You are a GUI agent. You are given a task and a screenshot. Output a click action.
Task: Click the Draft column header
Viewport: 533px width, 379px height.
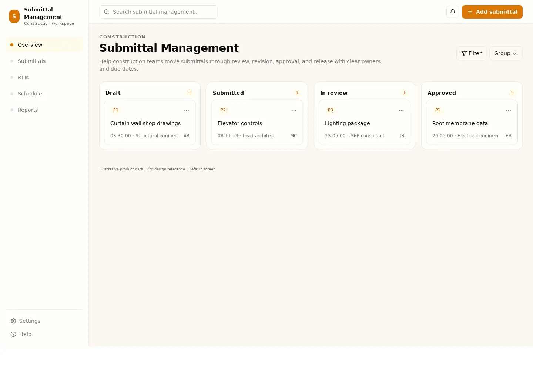click(113, 93)
